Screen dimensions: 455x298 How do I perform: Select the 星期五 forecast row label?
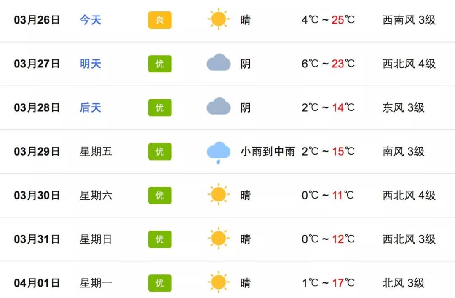(x=96, y=152)
